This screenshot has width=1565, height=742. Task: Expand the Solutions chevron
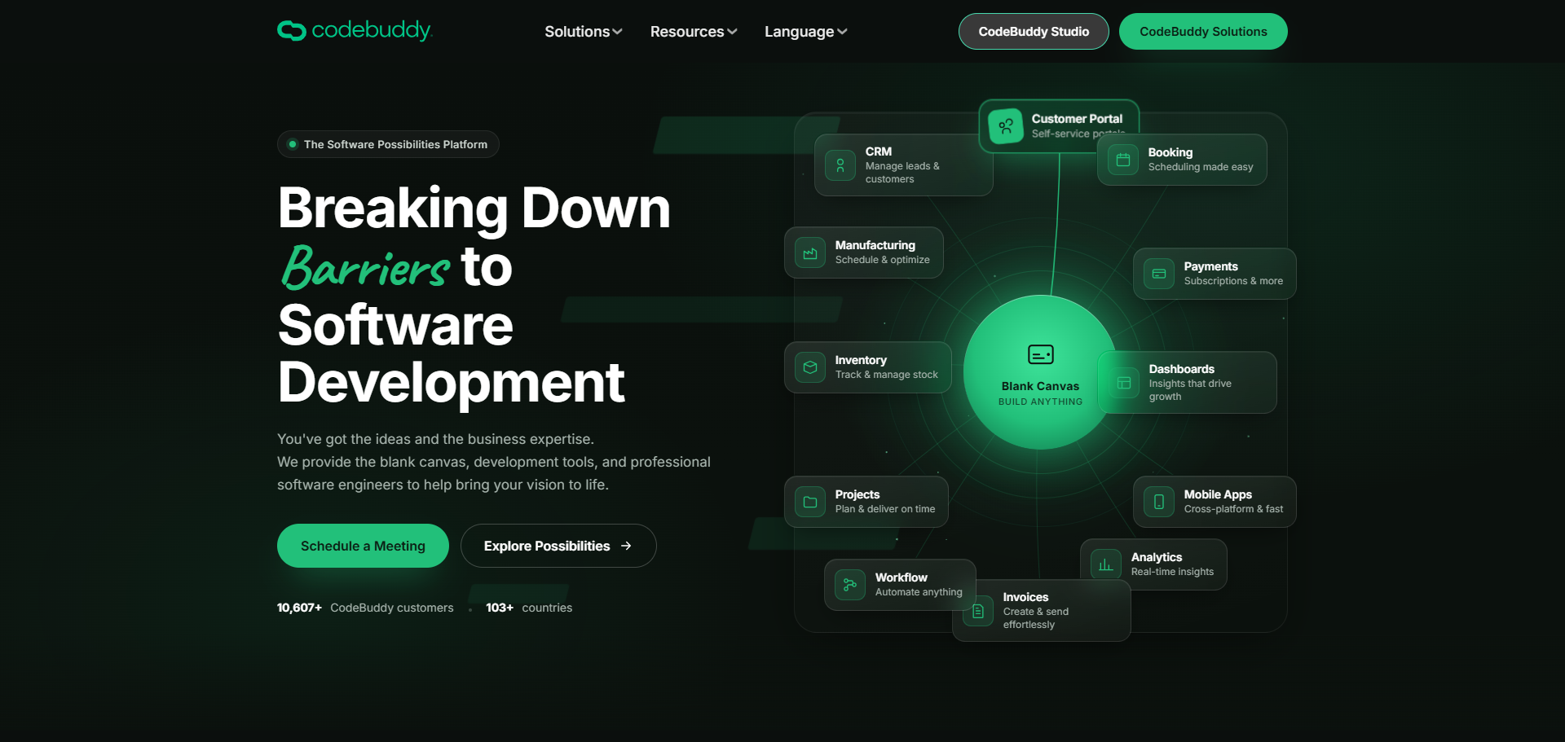click(617, 32)
